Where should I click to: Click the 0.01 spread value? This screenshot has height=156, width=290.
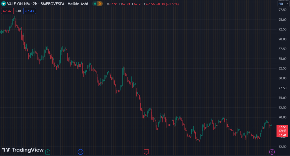18,11
